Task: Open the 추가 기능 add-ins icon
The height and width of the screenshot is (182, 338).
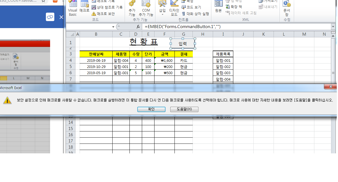Action: [x=132, y=8]
